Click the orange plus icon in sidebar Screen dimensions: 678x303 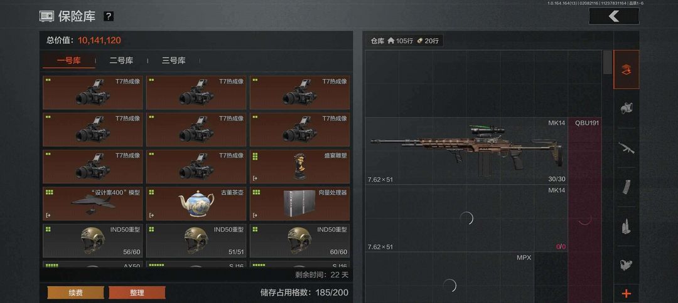click(x=626, y=294)
